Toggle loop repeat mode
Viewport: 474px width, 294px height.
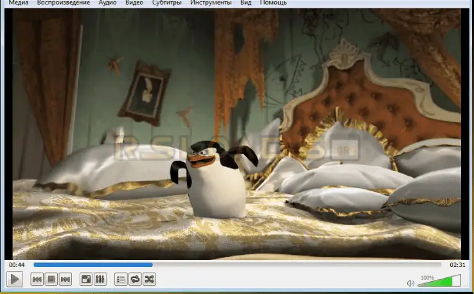[x=135, y=279]
